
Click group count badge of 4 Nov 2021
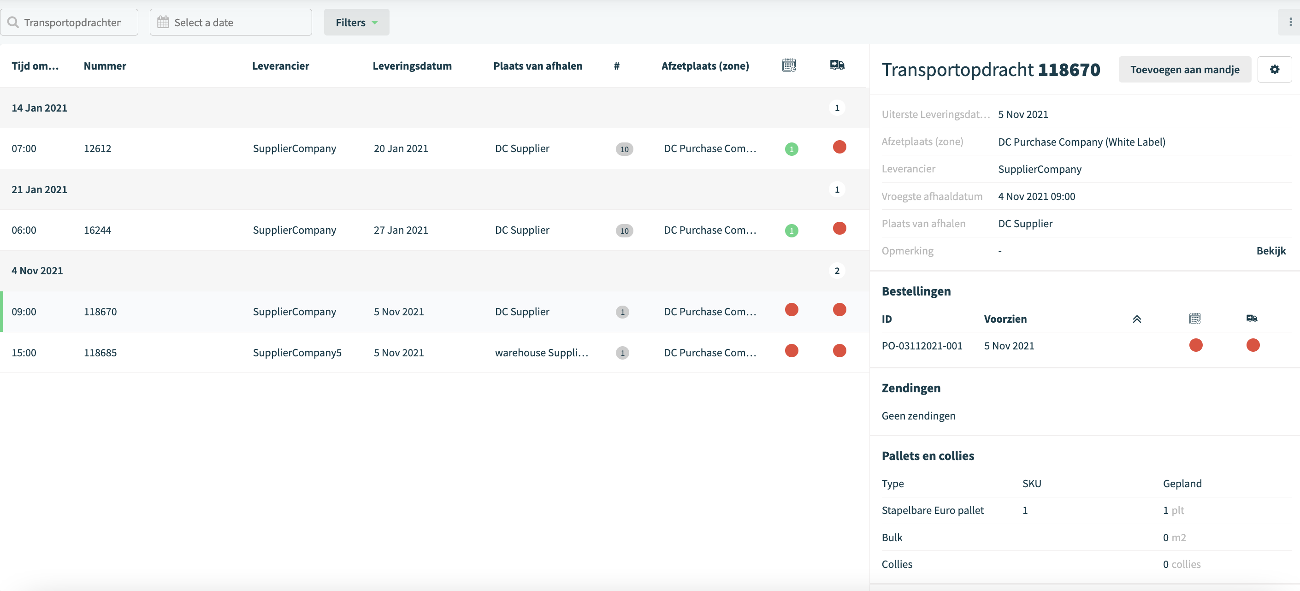837,271
